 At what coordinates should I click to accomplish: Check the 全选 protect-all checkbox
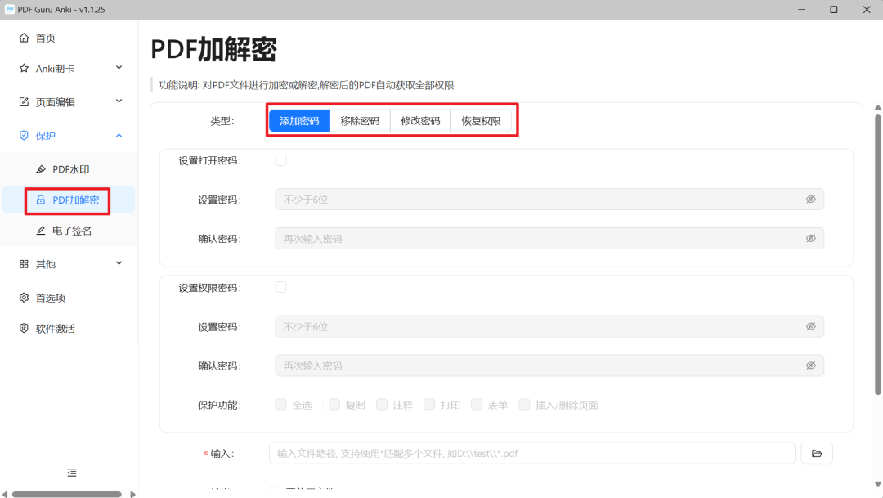281,405
